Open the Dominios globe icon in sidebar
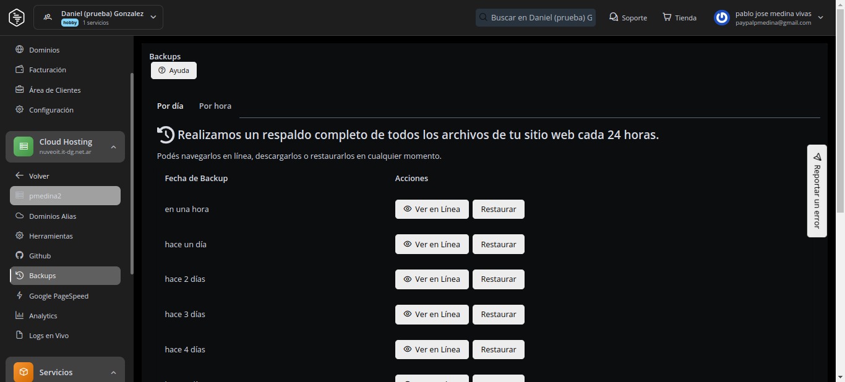This screenshot has width=845, height=382. (19, 49)
